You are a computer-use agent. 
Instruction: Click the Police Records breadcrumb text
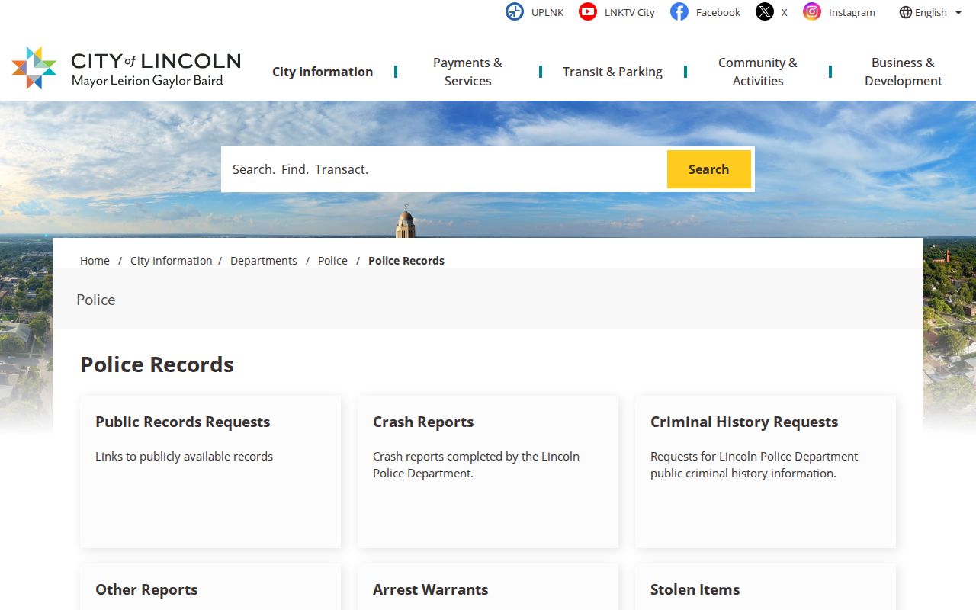pyautogui.click(x=406, y=261)
